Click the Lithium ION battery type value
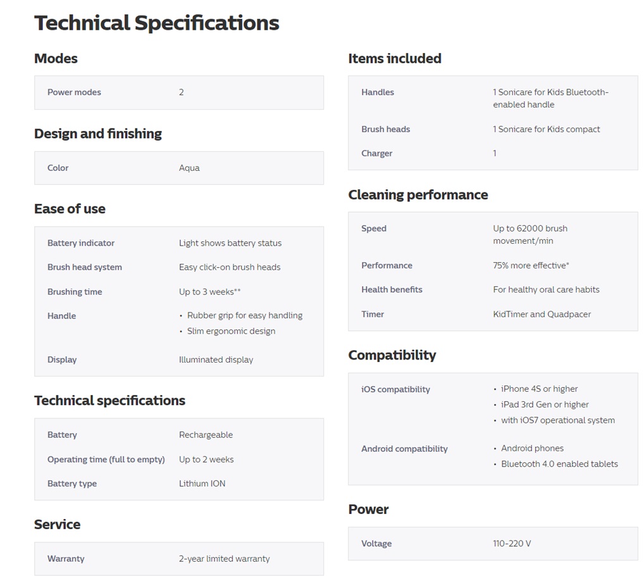The image size is (644, 576). 202,484
